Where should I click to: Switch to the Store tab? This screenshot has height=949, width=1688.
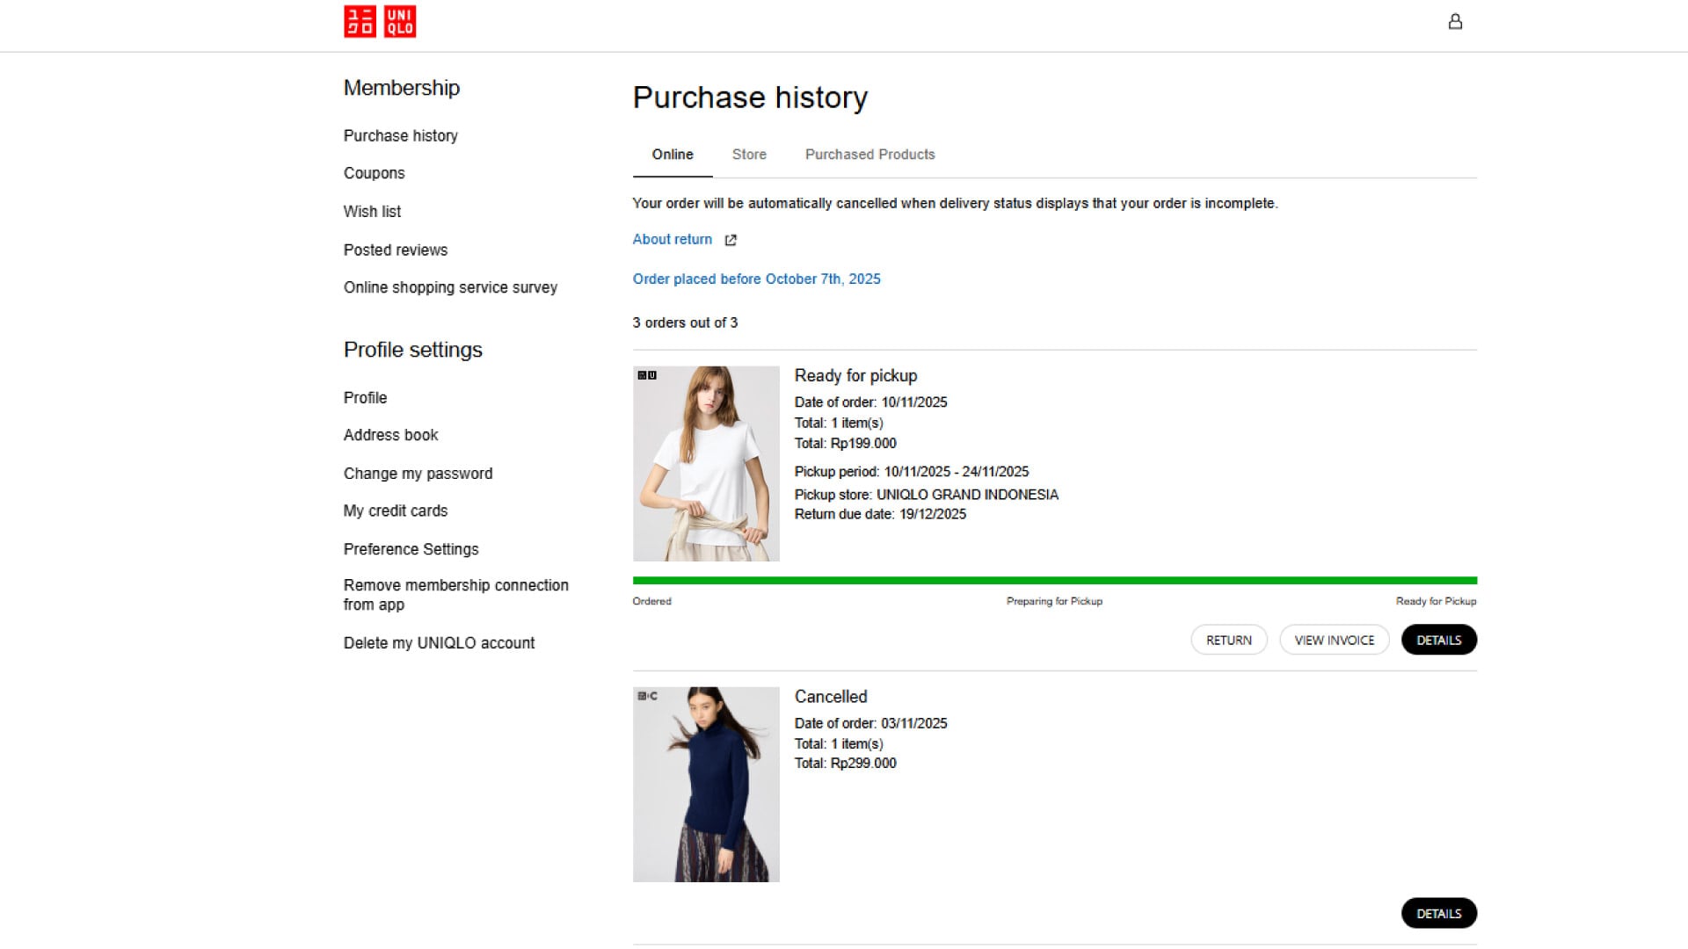click(x=748, y=154)
